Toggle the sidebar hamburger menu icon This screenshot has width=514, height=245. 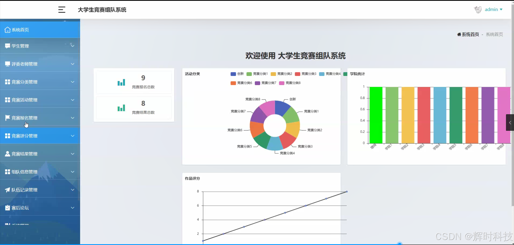click(62, 10)
